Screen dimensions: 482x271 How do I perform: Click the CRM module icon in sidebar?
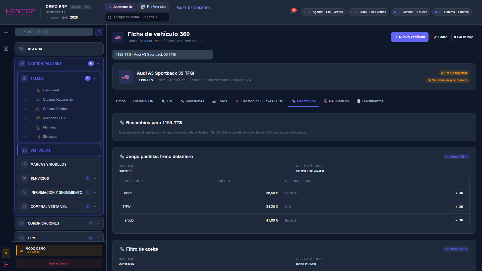click(22, 238)
